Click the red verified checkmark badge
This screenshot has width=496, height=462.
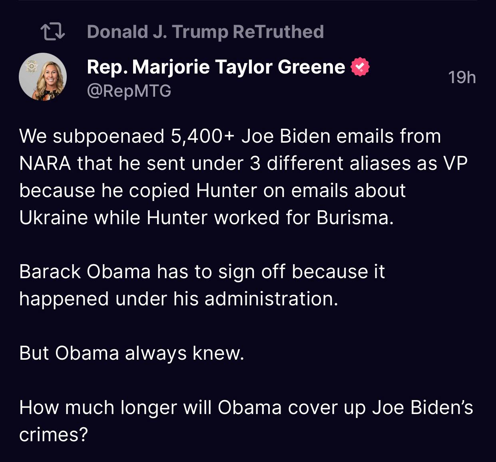click(360, 67)
